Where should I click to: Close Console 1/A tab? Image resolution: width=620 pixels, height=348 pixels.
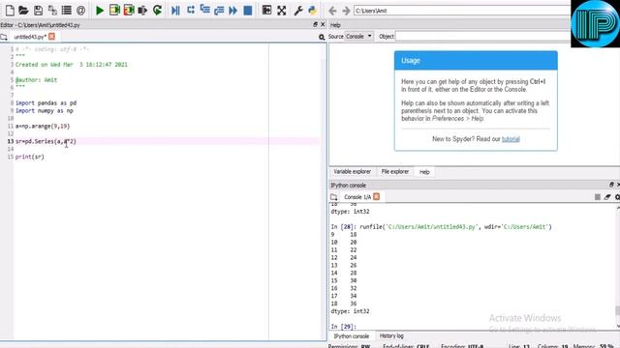(377, 196)
